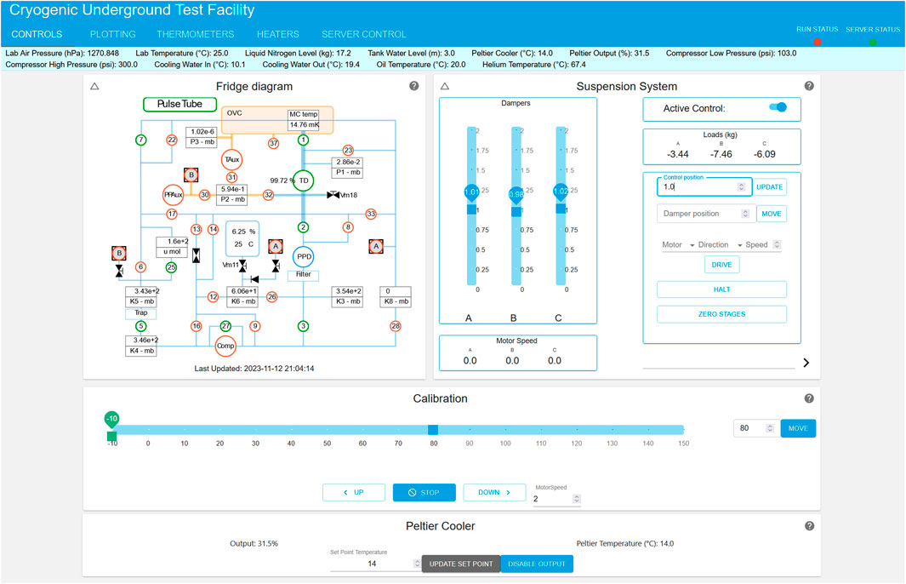The image size is (906, 584).
Task: Open help for the Calibration panel
Action: (x=809, y=398)
